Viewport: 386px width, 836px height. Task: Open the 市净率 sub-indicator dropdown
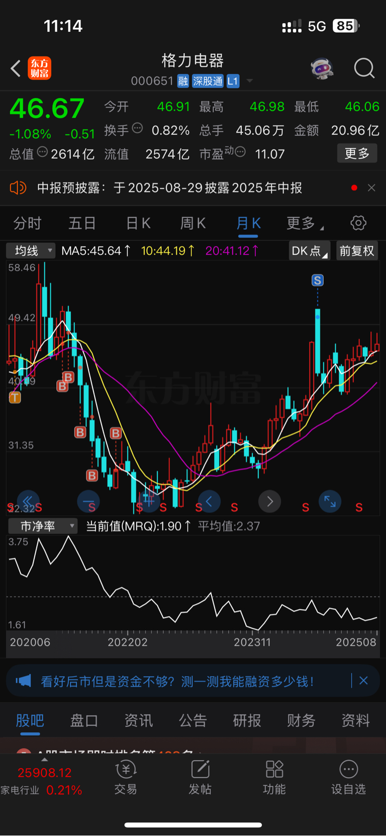coord(43,526)
